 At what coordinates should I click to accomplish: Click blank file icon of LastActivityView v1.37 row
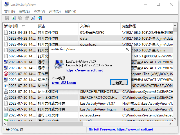pyautogui.click(x=6, y=103)
